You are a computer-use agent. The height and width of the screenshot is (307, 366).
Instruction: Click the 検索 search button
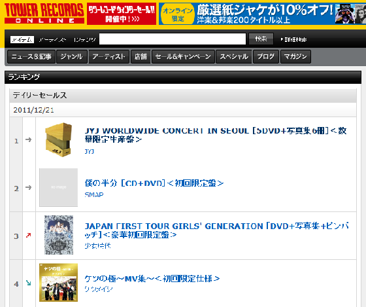[261, 39]
